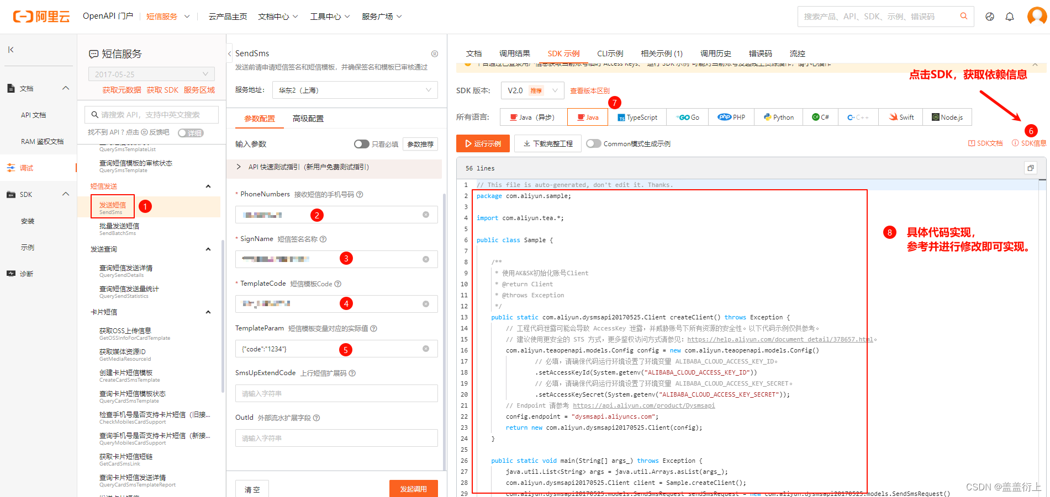Click the help icon next to SmsUpExtendCode
This screenshot has width=1050, height=497.
(x=352, y=373)
